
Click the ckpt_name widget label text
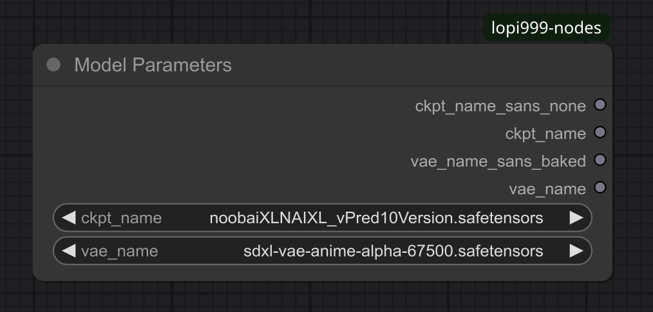121,218
